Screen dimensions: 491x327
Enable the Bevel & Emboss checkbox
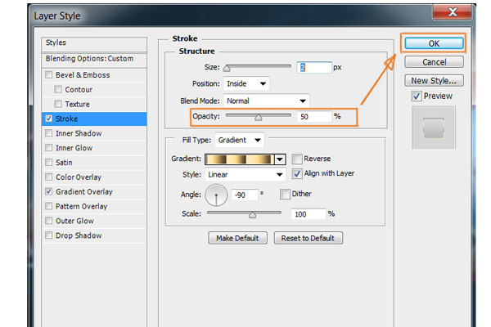coord(49,74)
